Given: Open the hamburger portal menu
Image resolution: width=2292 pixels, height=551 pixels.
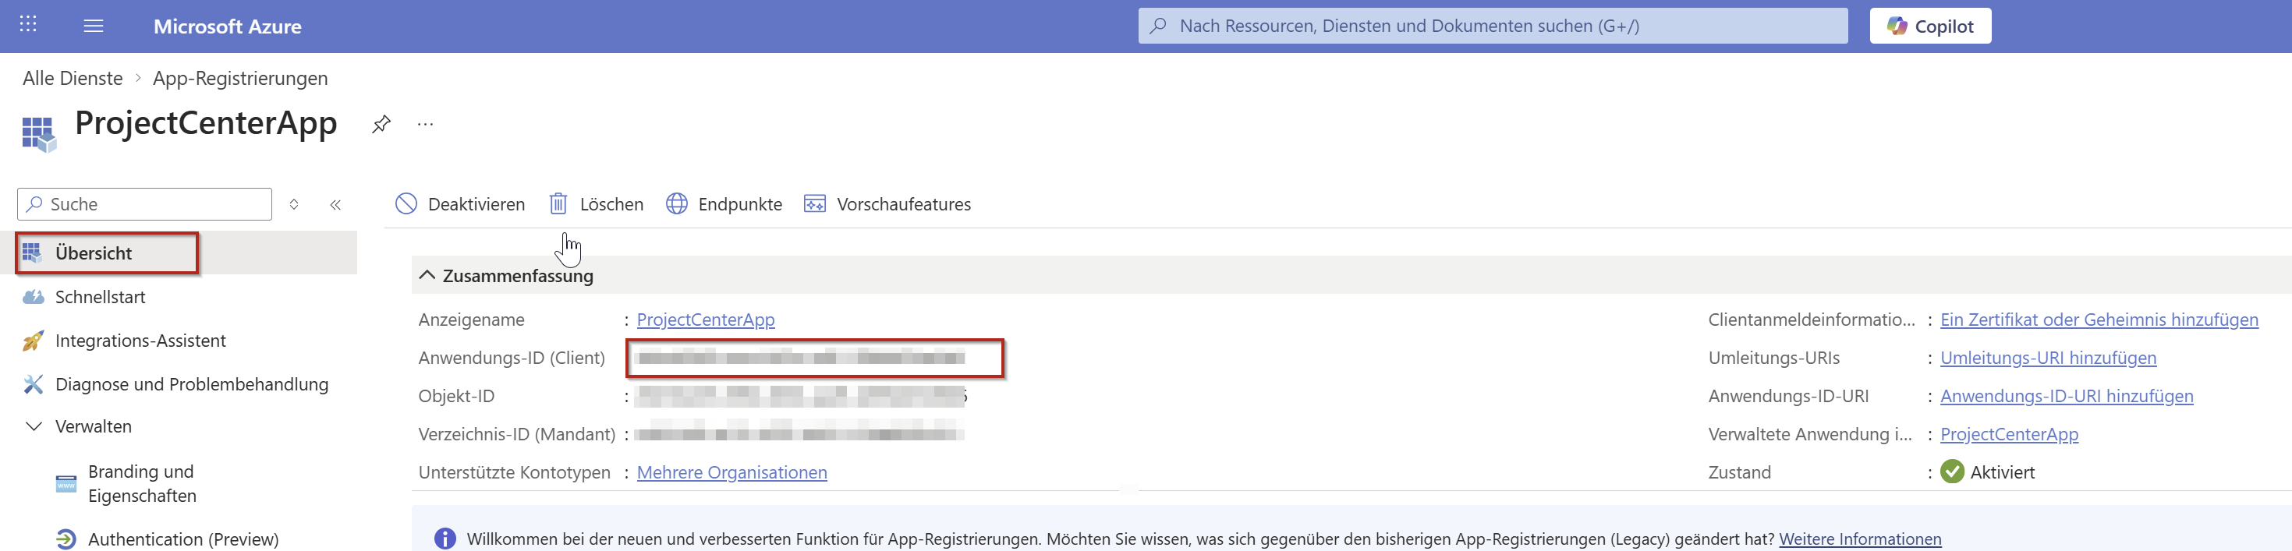Looking at the screenshot, I should [94, 26].
